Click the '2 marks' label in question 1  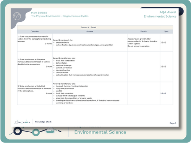point(49,43)
